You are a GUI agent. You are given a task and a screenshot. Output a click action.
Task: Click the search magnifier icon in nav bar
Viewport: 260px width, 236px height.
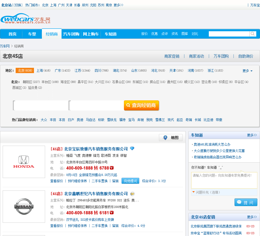coord(253,34)
